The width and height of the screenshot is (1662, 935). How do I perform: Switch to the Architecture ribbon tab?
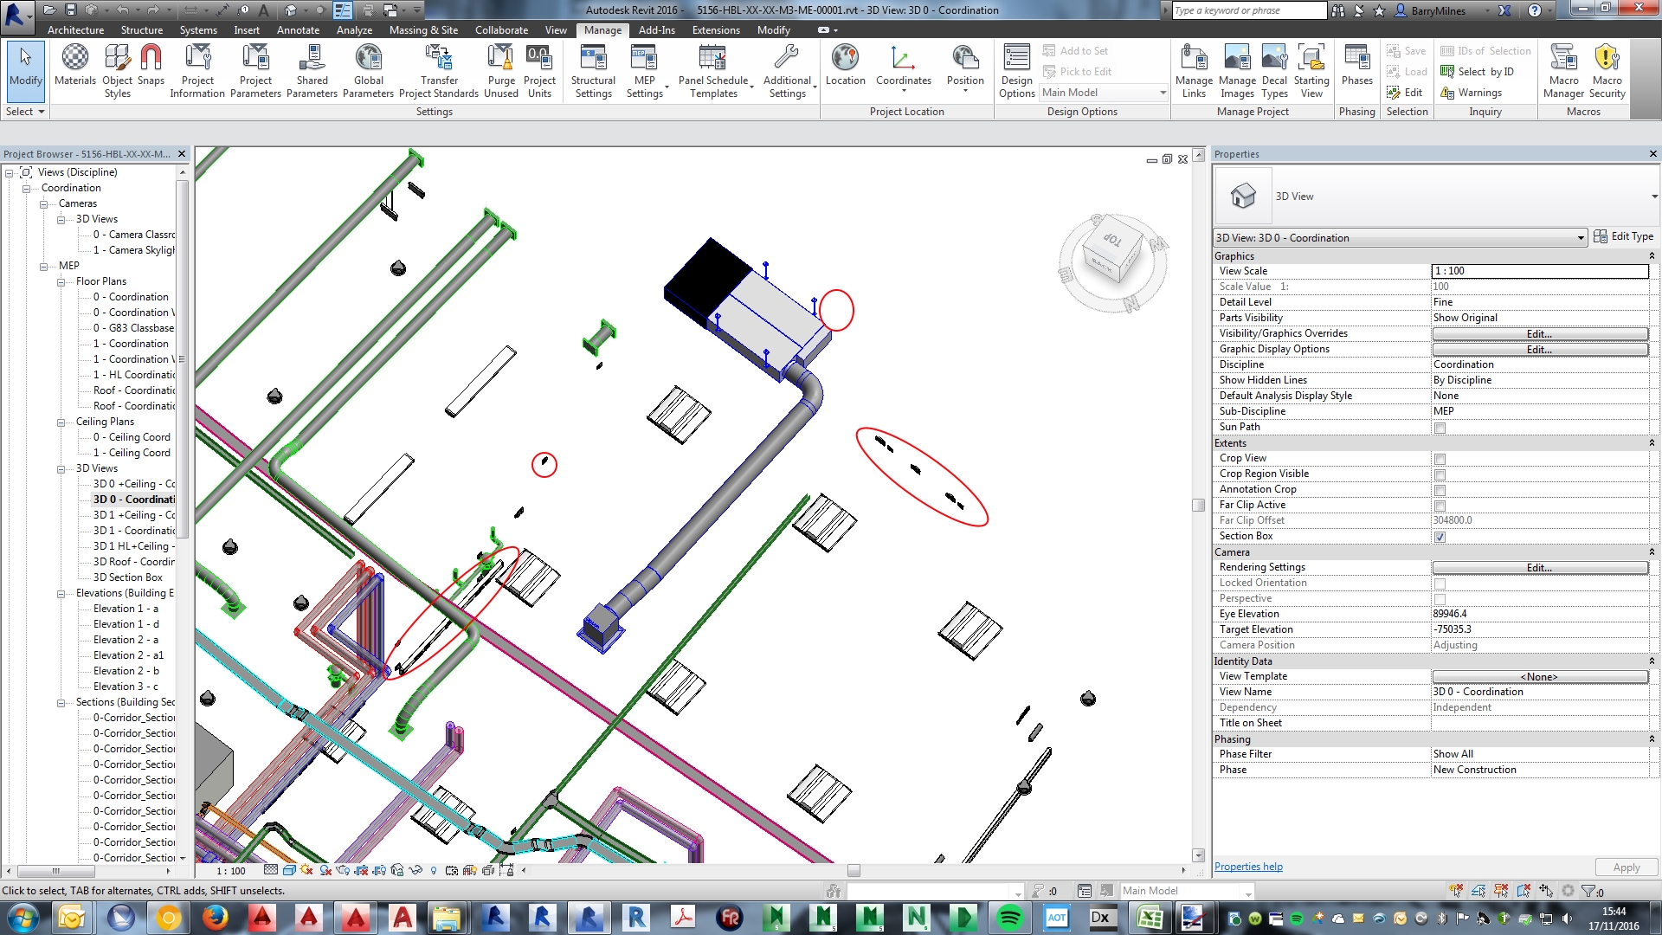coord(75,29)
